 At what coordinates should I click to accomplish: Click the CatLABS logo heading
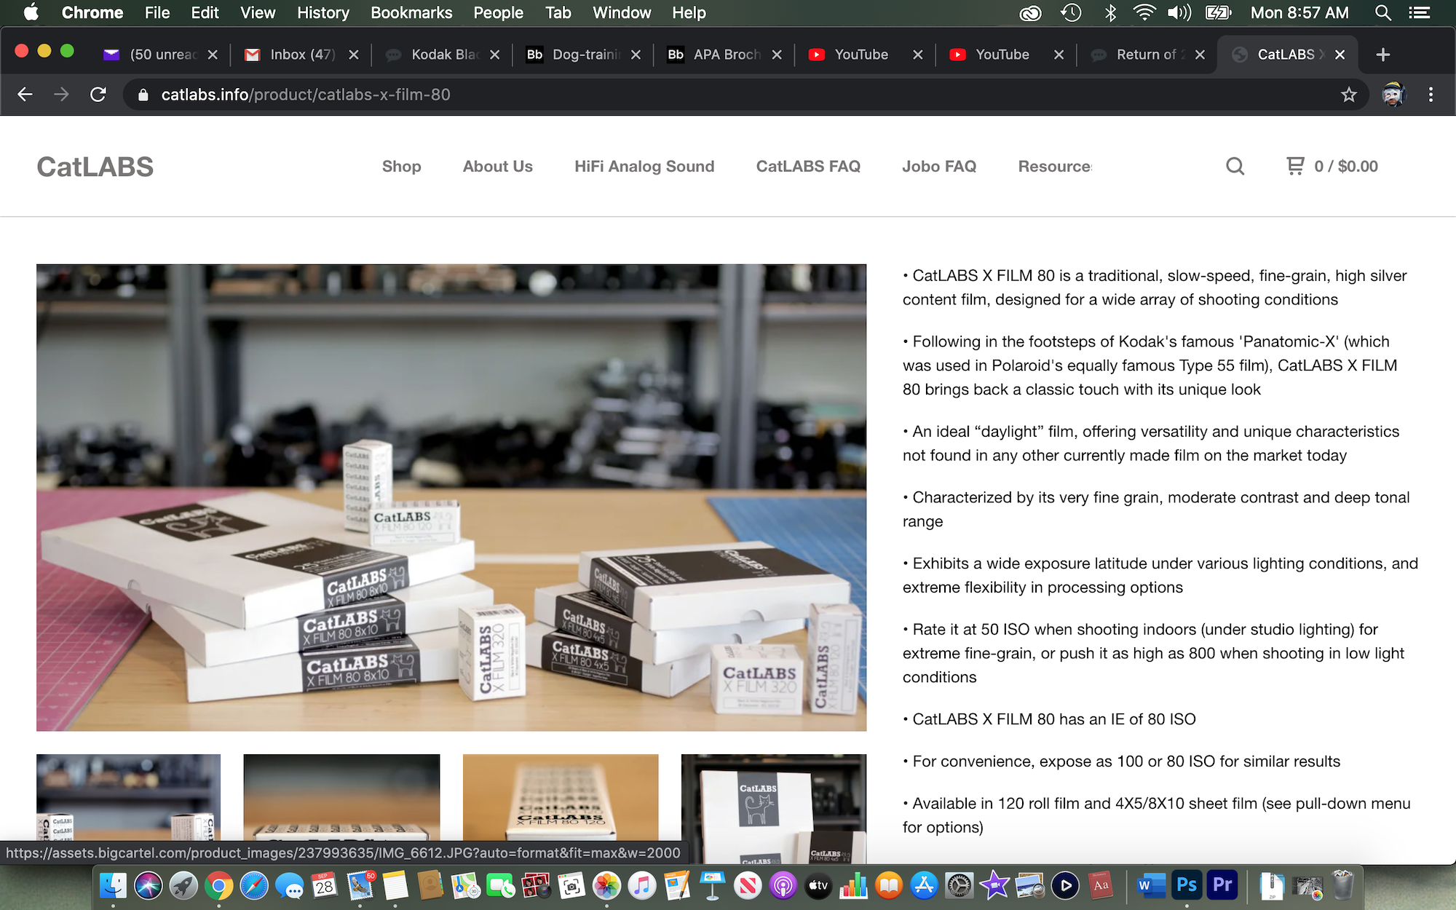pyautogui.click(x=95, y=167)
